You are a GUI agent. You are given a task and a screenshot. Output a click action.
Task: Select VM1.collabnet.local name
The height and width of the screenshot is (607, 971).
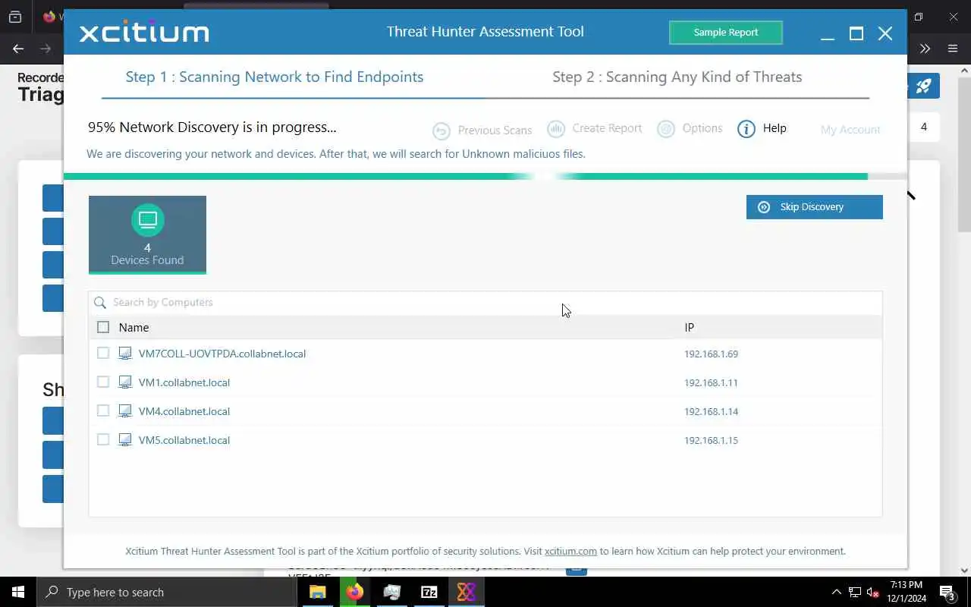tap(184, 382)
